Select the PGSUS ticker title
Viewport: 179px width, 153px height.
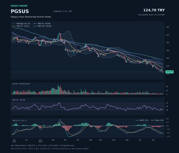tap(20, 11)
